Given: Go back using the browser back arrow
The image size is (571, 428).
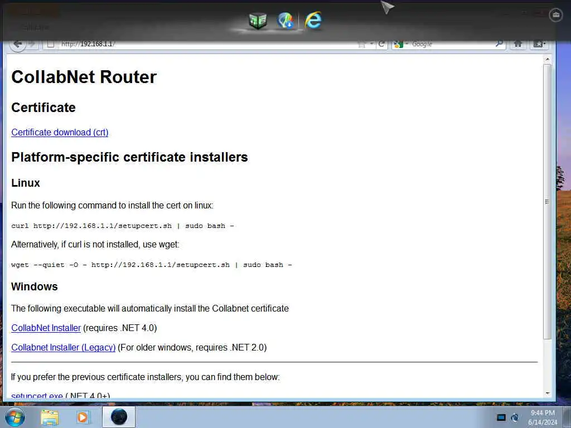Looking at the screenshot, I should [x=17, y=44].
